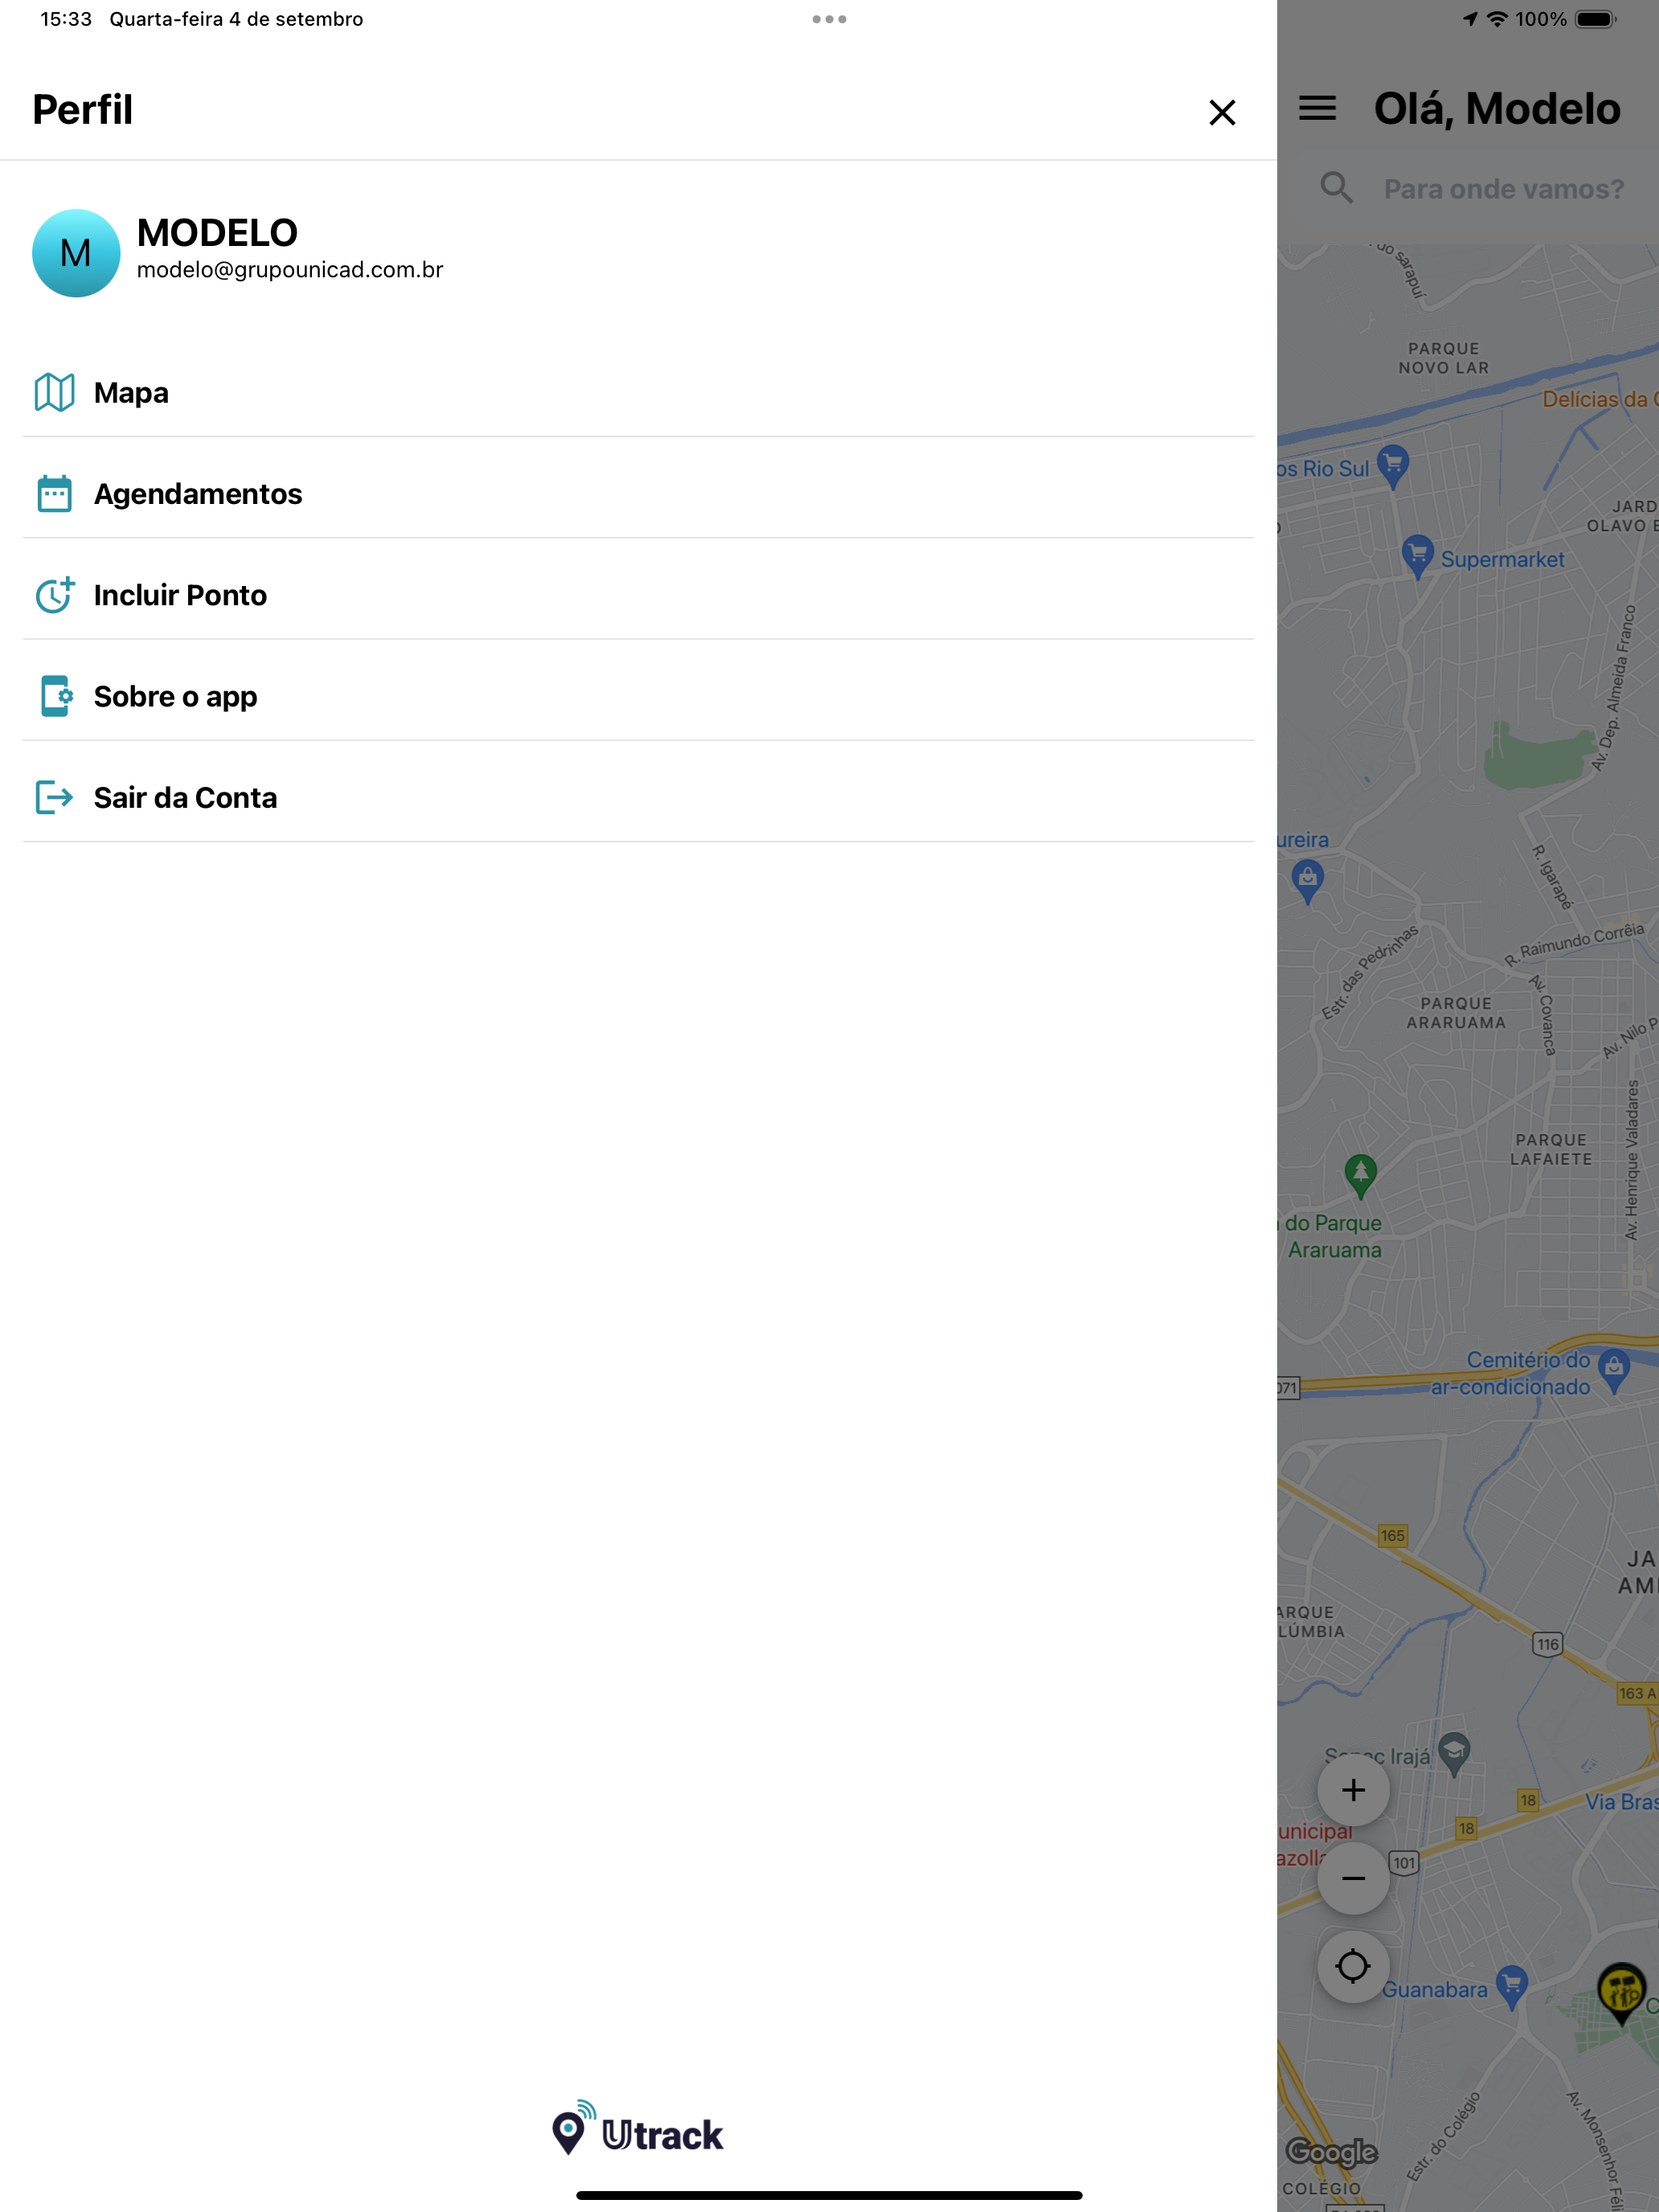This screenshot has height=2212, width=1659.
Task: Tap the battery indicator in status bar
Action: pos(1595,19)
